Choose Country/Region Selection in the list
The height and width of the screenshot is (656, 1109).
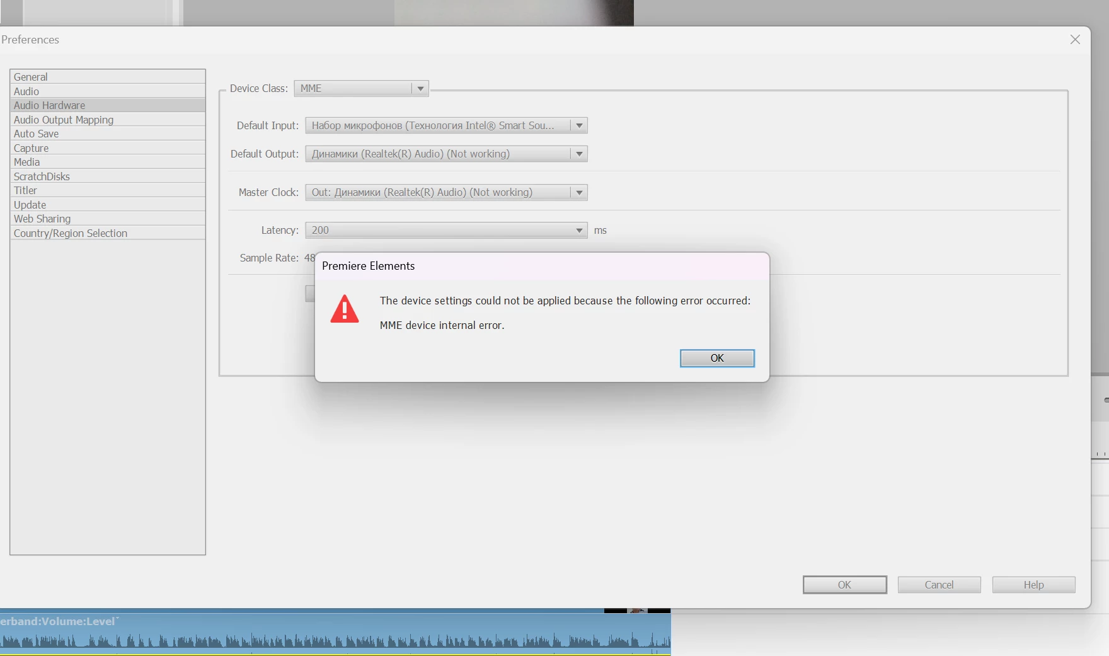coord(108,233)
